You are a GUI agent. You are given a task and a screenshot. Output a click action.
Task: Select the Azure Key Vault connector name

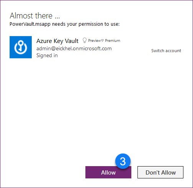click(x=57, y=41)
